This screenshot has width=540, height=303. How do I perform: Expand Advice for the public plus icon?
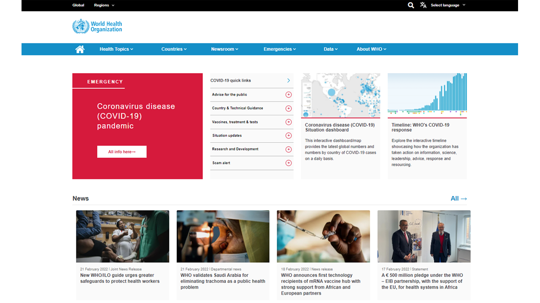coord(289,95)
